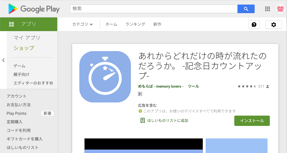287x153 pixels.
Task: Click the first app screenshot thumbnail
Action: pos(143,146)
